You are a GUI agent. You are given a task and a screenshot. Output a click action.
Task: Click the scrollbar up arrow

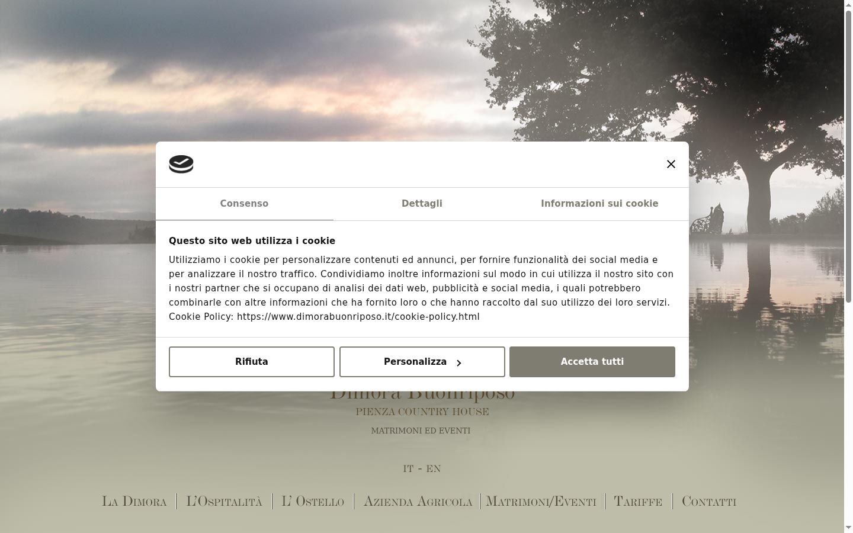click(848, 5)
